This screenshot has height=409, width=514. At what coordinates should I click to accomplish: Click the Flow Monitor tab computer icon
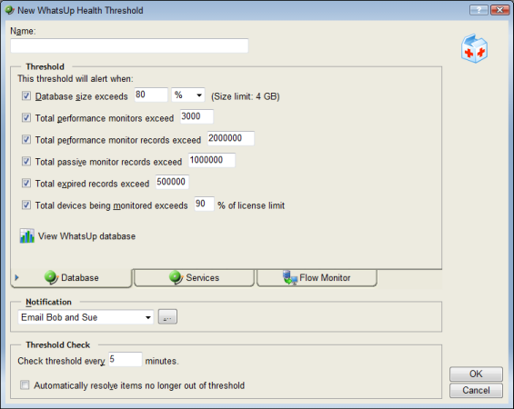point(290,277)
